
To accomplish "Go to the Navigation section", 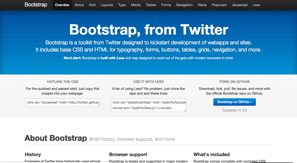I will (184, 5).
